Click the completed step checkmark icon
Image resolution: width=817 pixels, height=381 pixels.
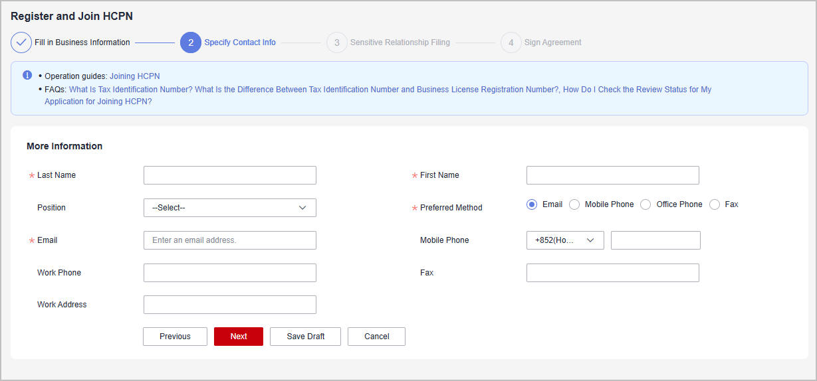tap(21, 42)
